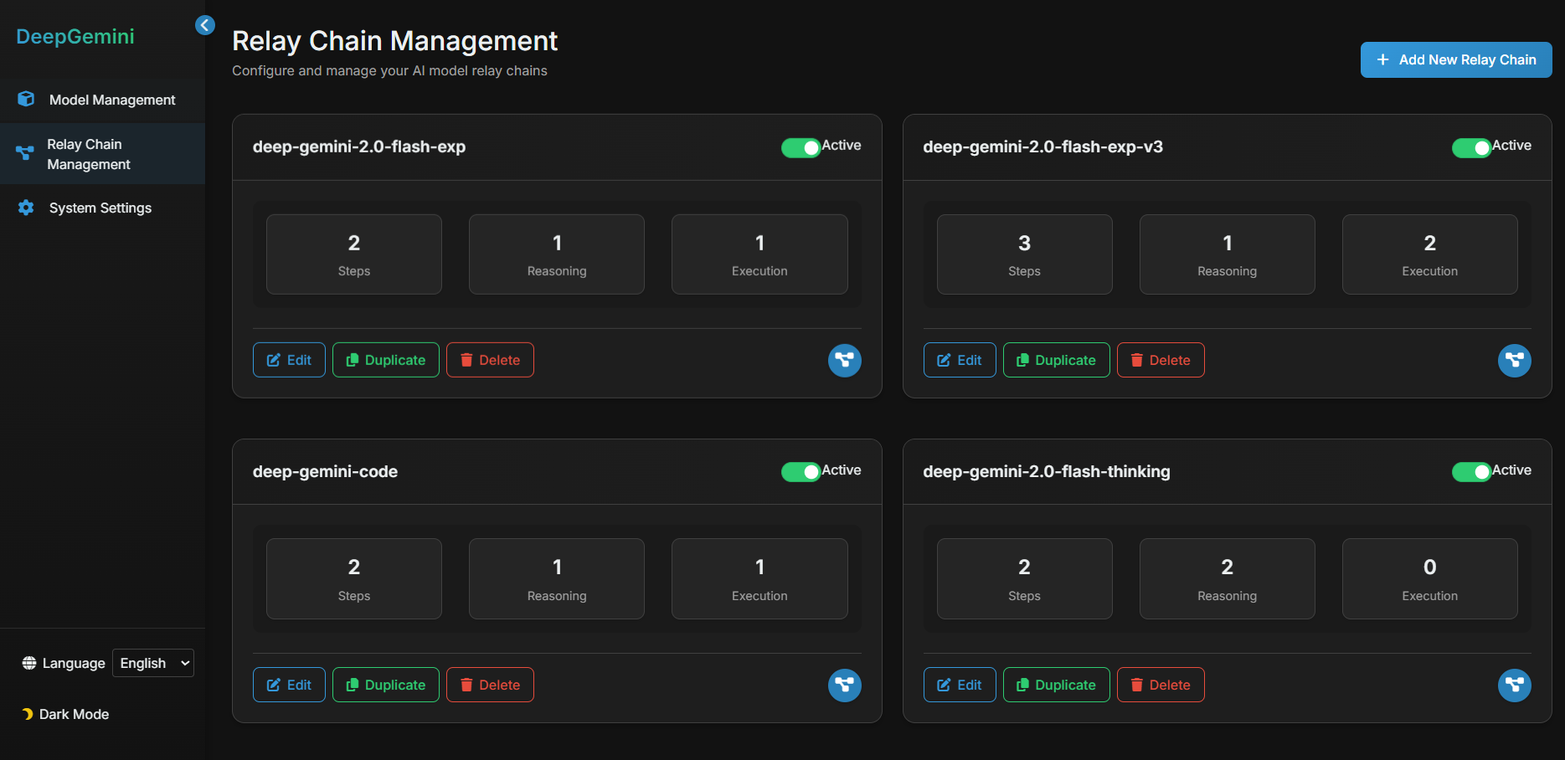1565x760 pixels.
Task: Delete the deep-gemini-2.0-flash-thinking chain
Action: [x=1160, y=685]
